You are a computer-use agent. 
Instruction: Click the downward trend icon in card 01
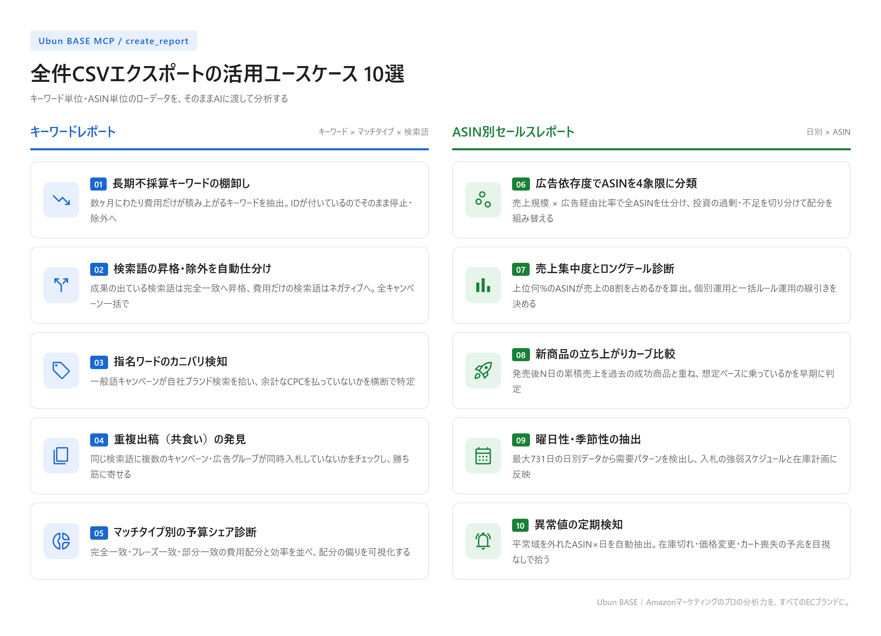[61, 200]
